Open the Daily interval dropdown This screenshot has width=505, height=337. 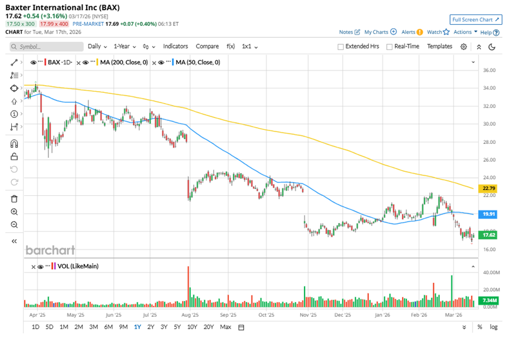pos(97,46)
